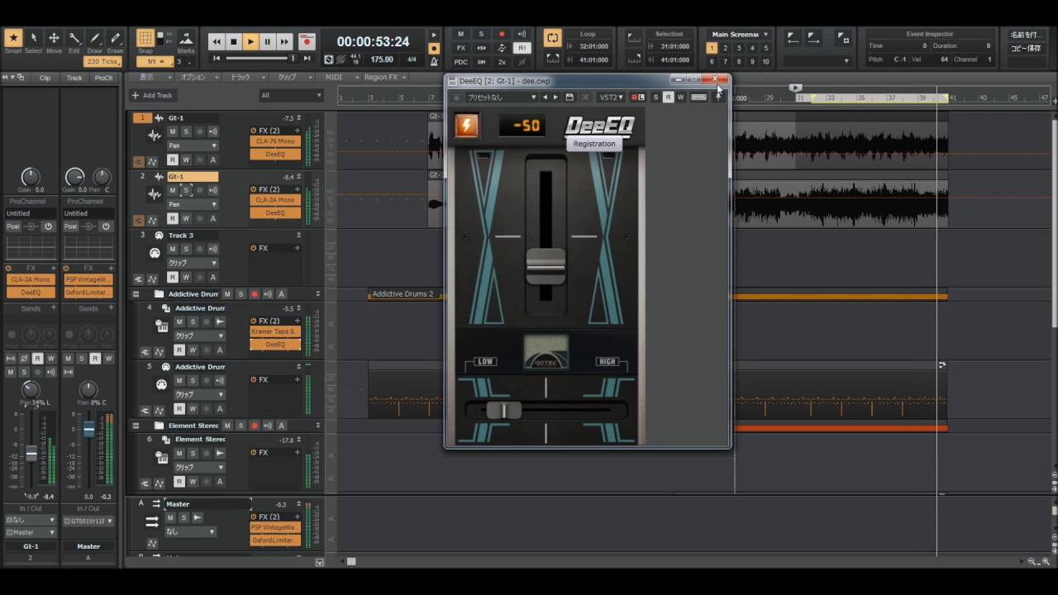Activate the Edit tool
Screen dimensions: 1058x595
(74, 39)
